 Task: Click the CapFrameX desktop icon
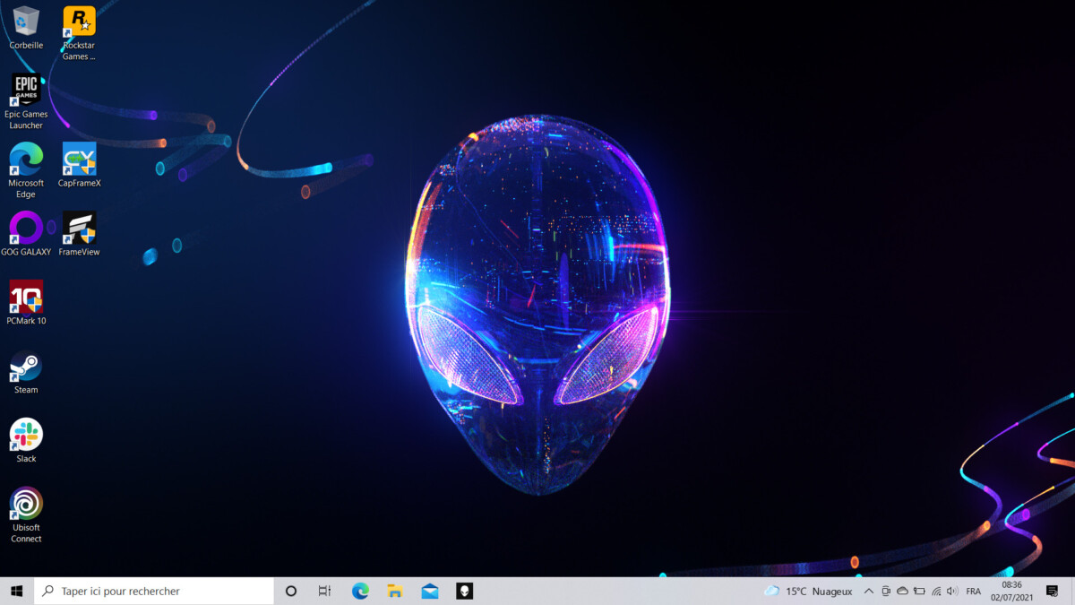79,160
